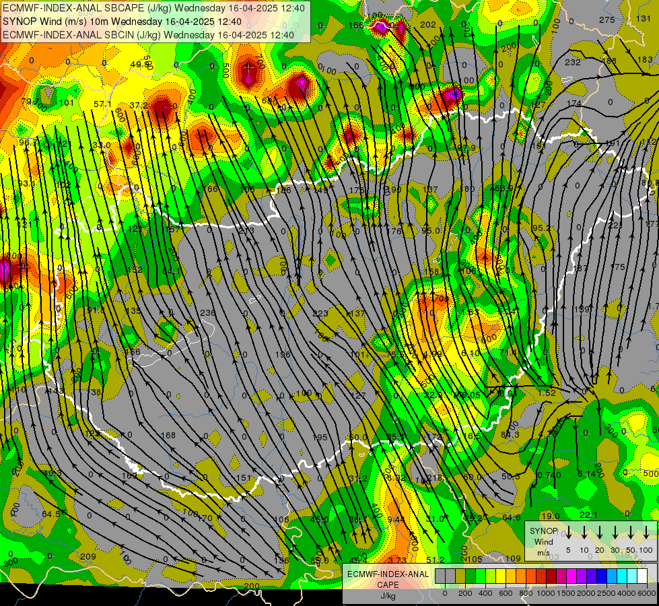Click the 151 station value
The image size is (659, 606).
[x=244, y=478]
